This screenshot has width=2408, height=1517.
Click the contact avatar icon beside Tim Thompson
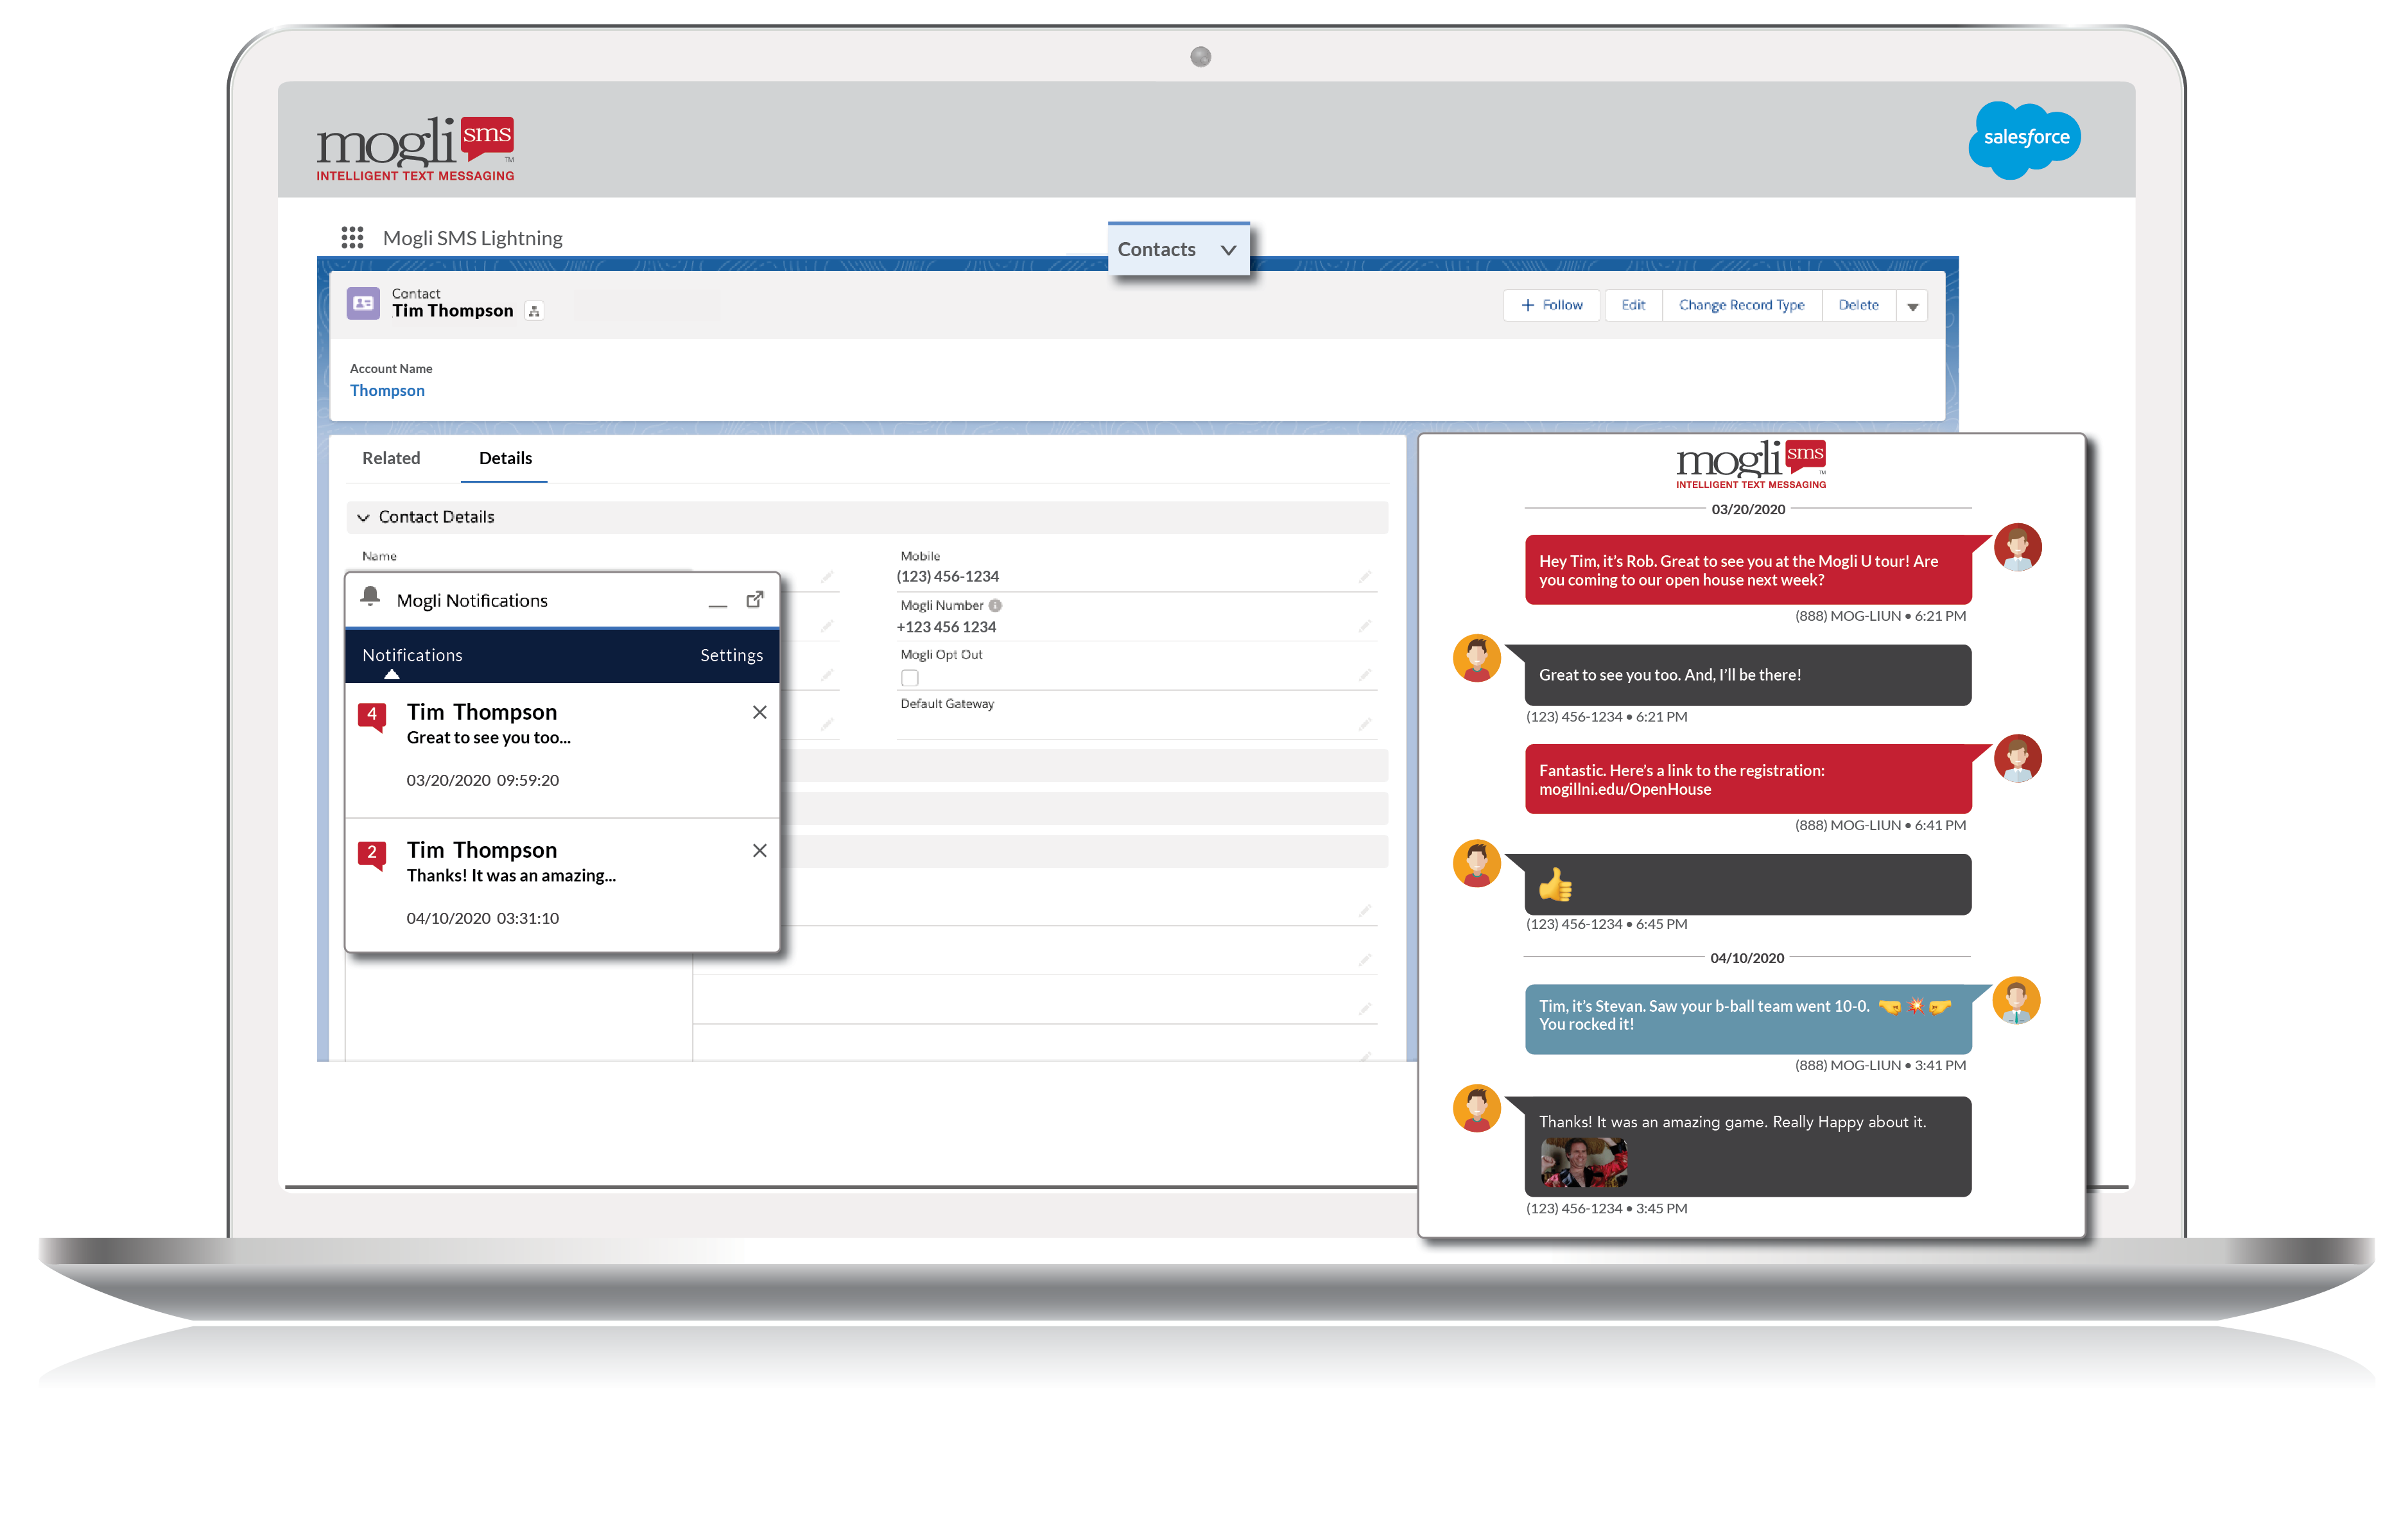(x=364, y=302)
